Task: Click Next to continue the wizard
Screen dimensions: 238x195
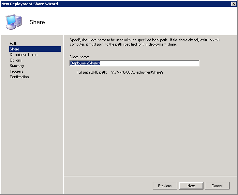Action: click(191, 186)
